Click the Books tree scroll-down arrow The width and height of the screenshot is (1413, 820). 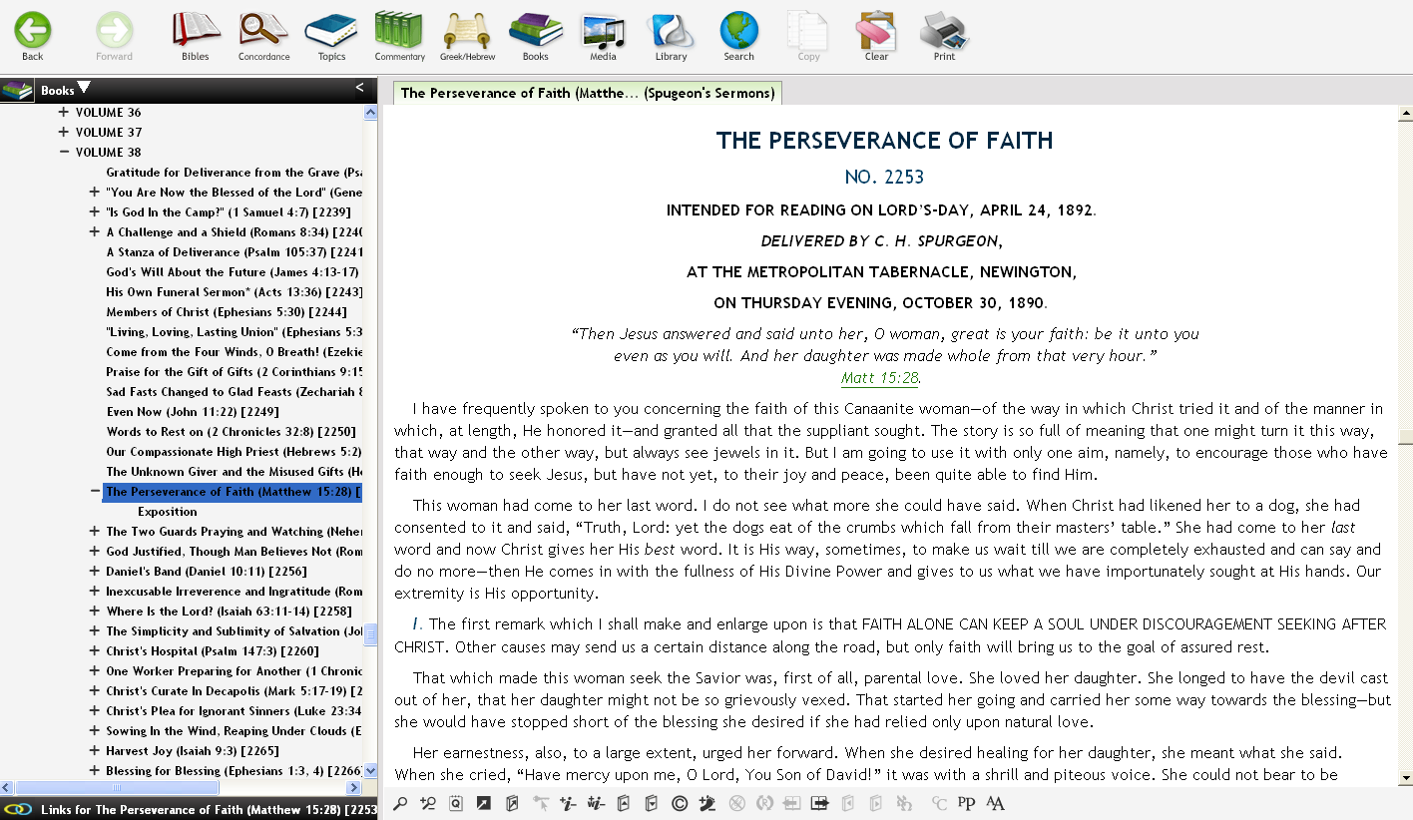[x=370, y=771]
